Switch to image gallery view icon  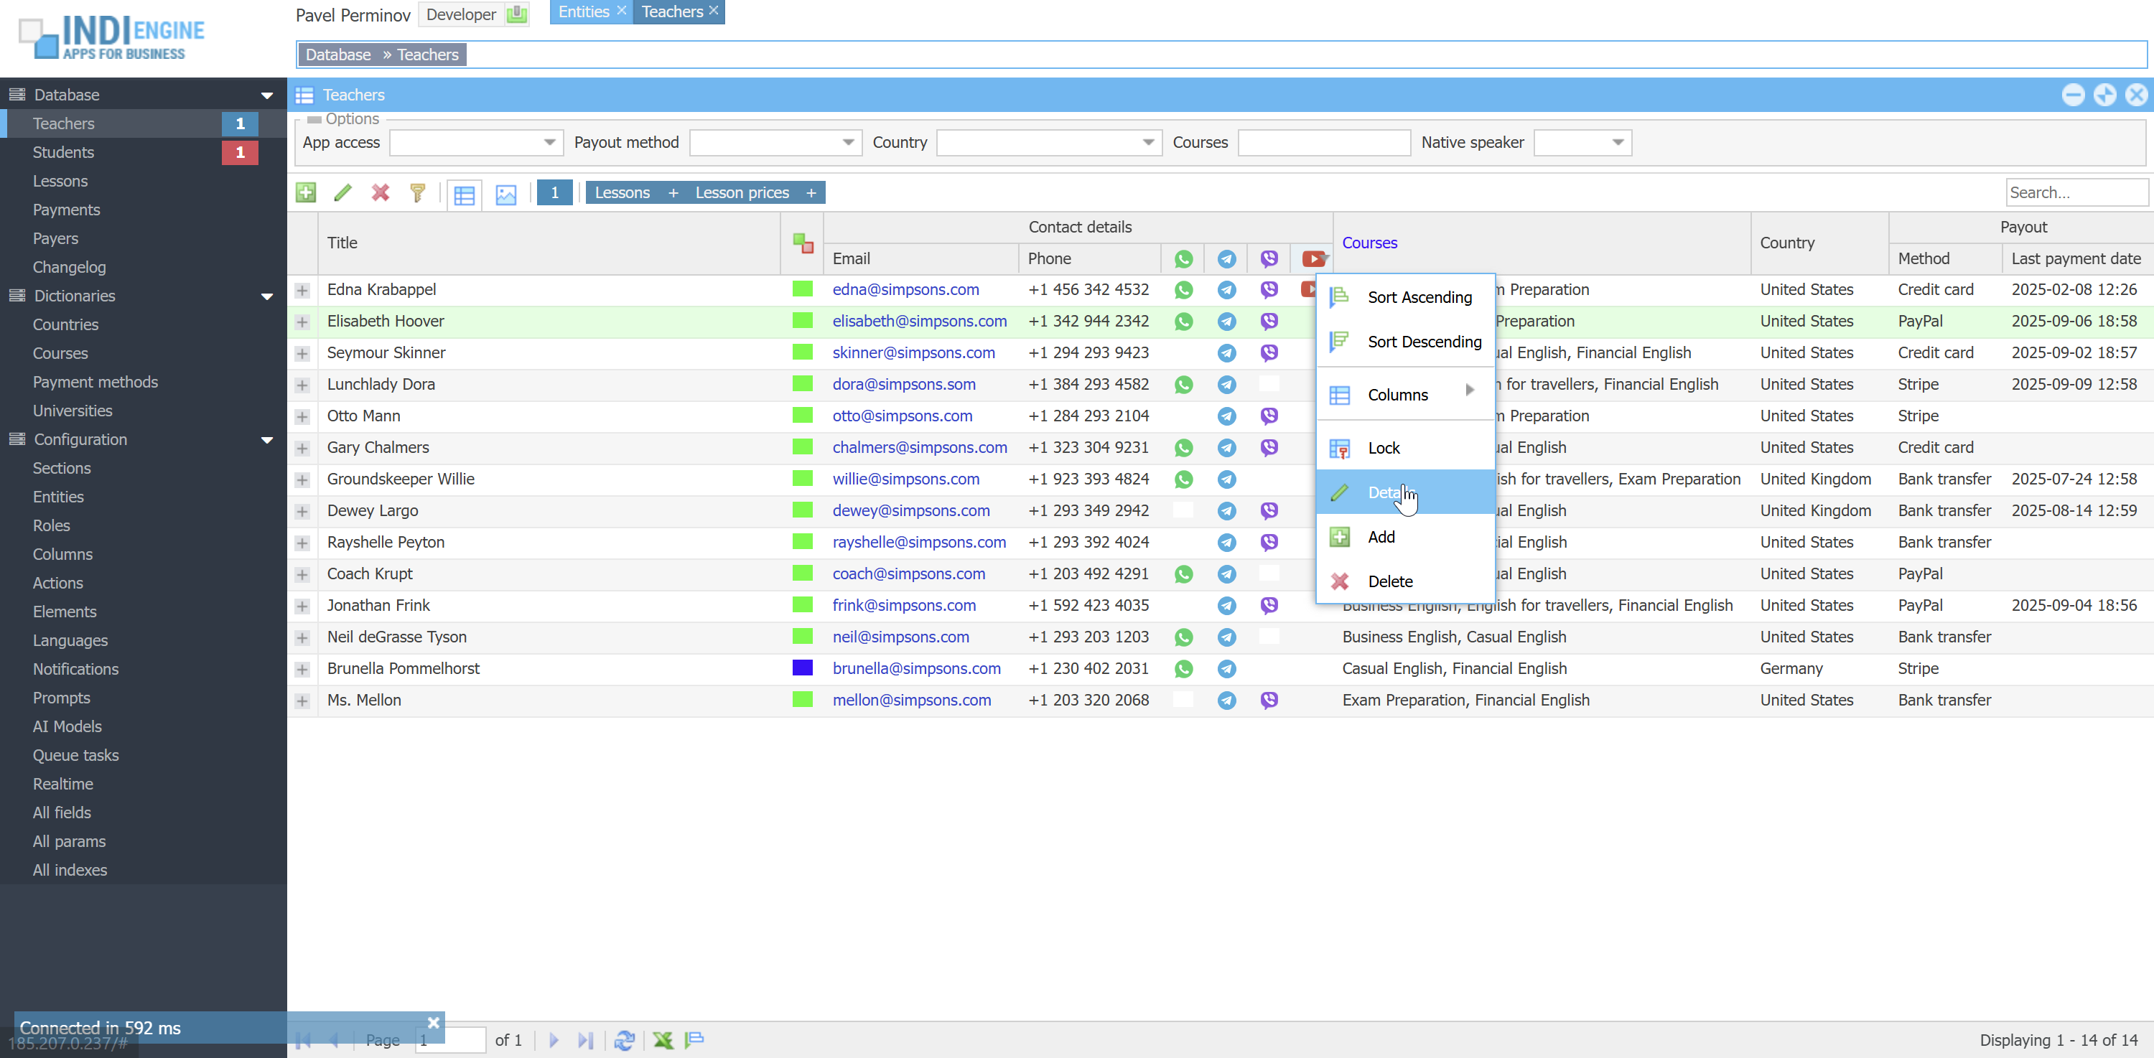506,195
